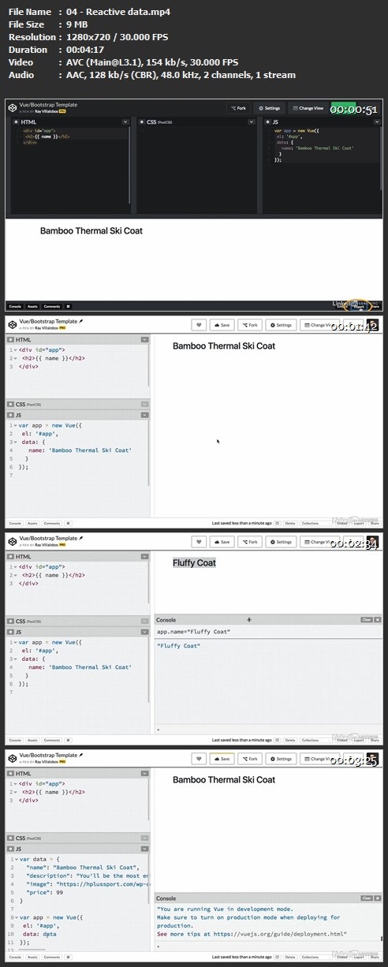This screenshot has width=388, height=967.
Task: Click console resize handle icon in 00:02:34 frame
Action: 249,620
